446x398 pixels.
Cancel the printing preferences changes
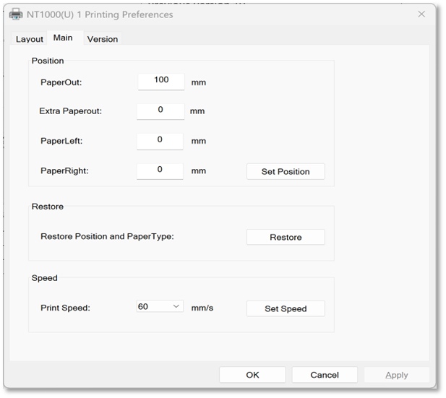click(x=325, y=375)
